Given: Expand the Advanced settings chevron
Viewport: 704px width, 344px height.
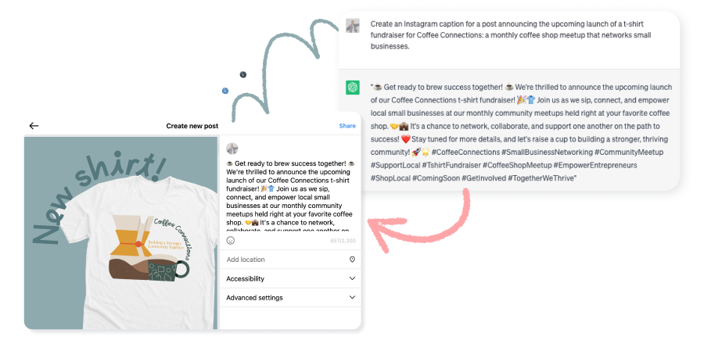Looking at the screenshot, I should [x=352, y=297].
